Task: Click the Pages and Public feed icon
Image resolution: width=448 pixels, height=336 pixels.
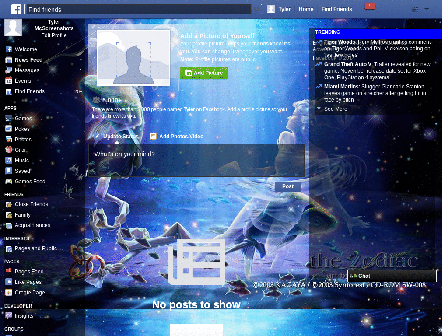Action: [x=9, y=249]
